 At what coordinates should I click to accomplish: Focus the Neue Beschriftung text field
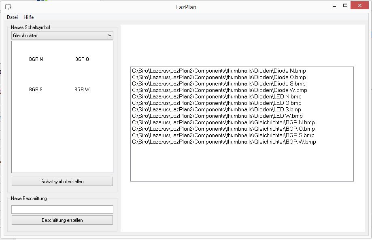click(x=62, y=209)
